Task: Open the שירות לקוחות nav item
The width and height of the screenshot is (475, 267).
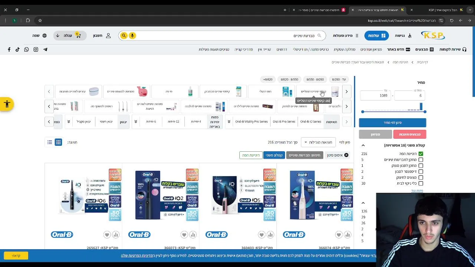Action: [453, 49]
